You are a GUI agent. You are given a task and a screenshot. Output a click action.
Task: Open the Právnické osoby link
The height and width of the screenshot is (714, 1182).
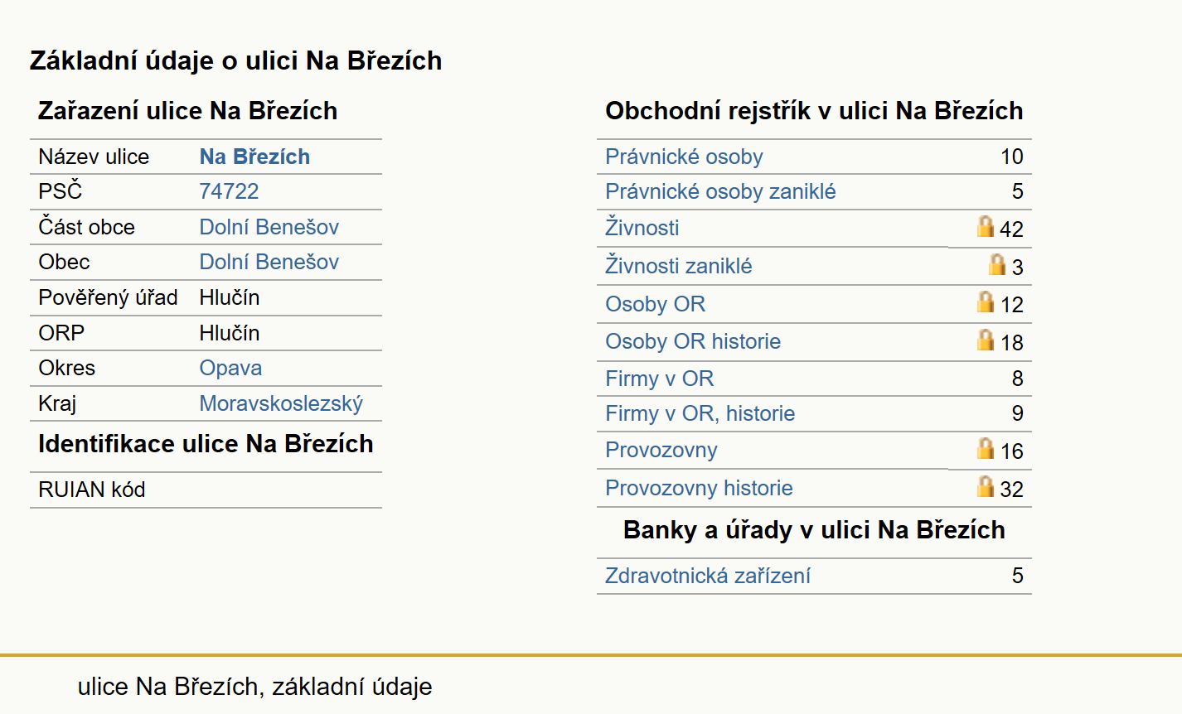pyautogui.click(x=684, y=157)
